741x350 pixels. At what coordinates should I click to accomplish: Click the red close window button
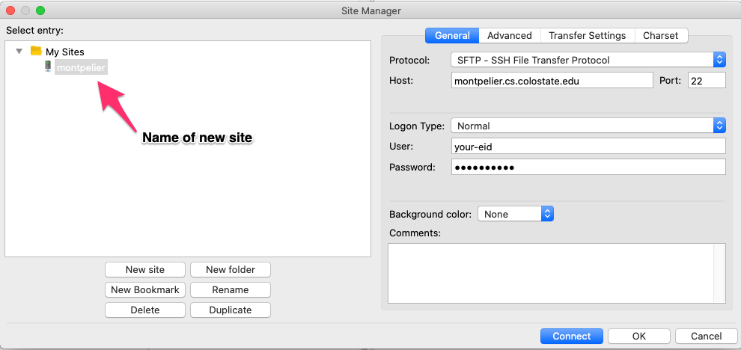pos(10,10)
